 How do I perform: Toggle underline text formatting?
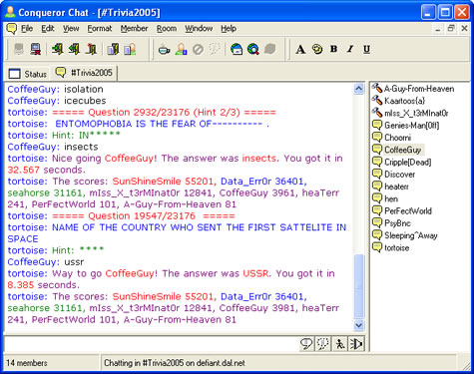(366, 49)
